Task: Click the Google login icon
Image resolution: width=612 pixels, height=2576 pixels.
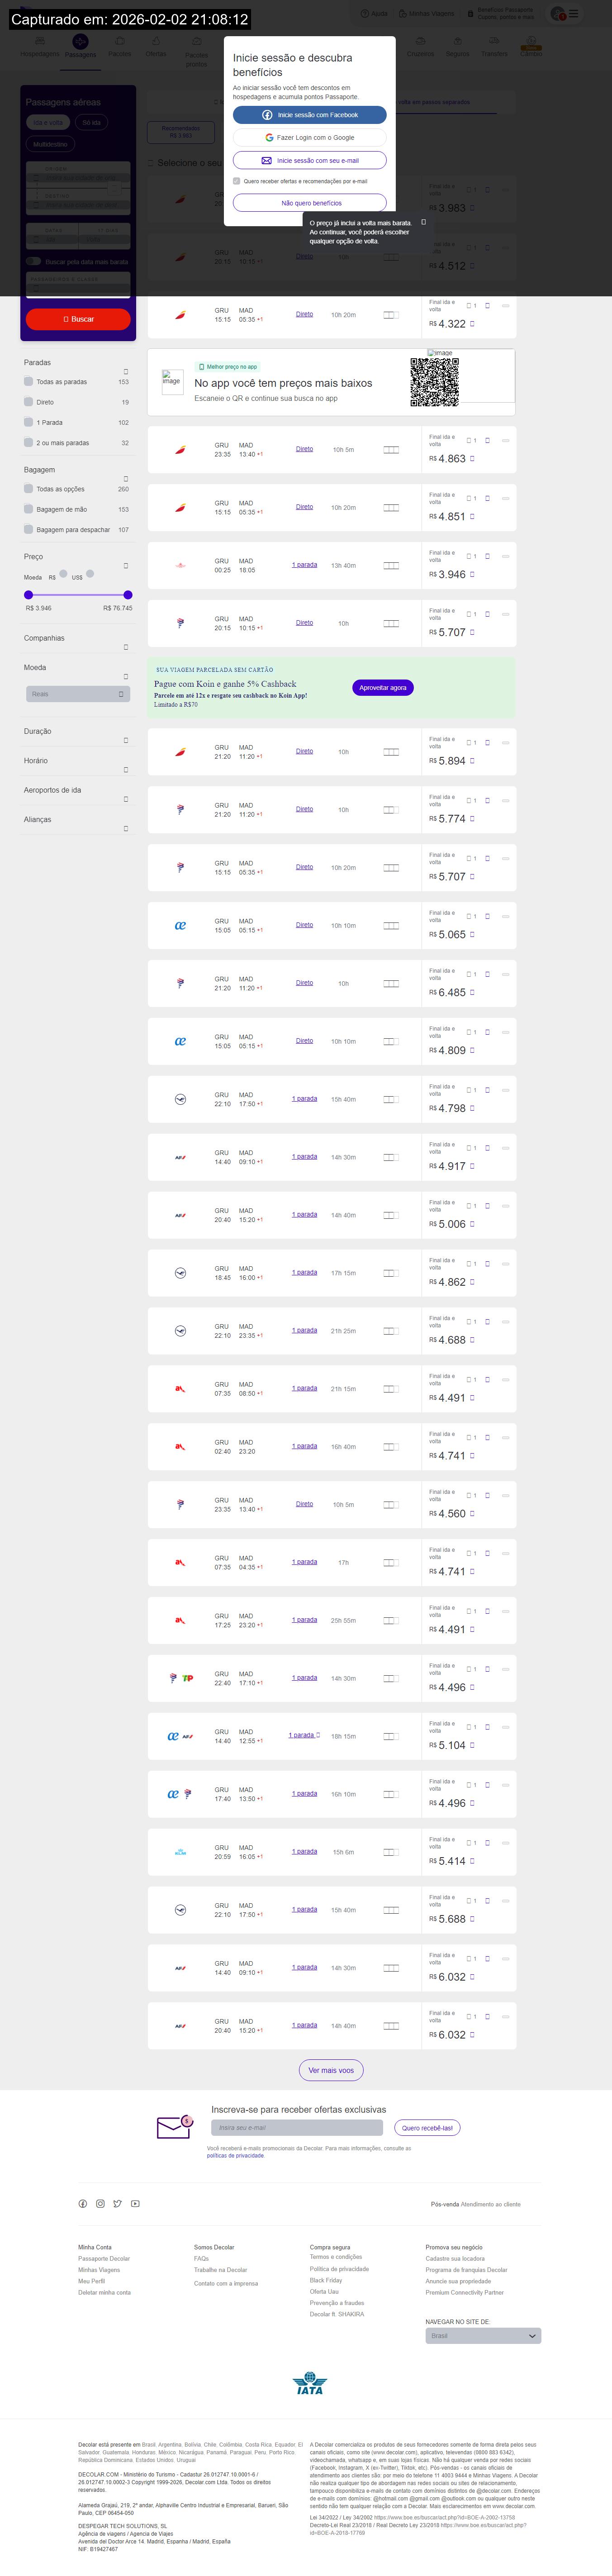Action: [269, 138]
